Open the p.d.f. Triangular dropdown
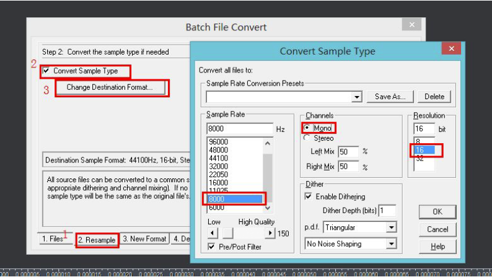 [390, 227]
